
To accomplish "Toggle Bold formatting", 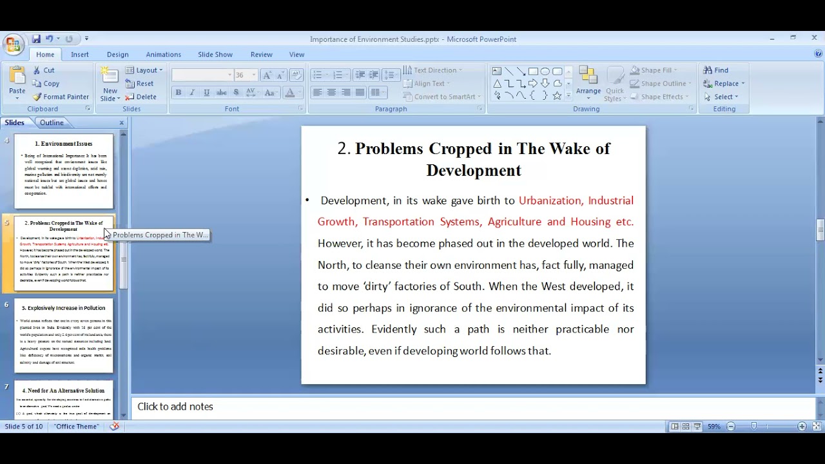I will pyautogui.click(x=178, y=92).
